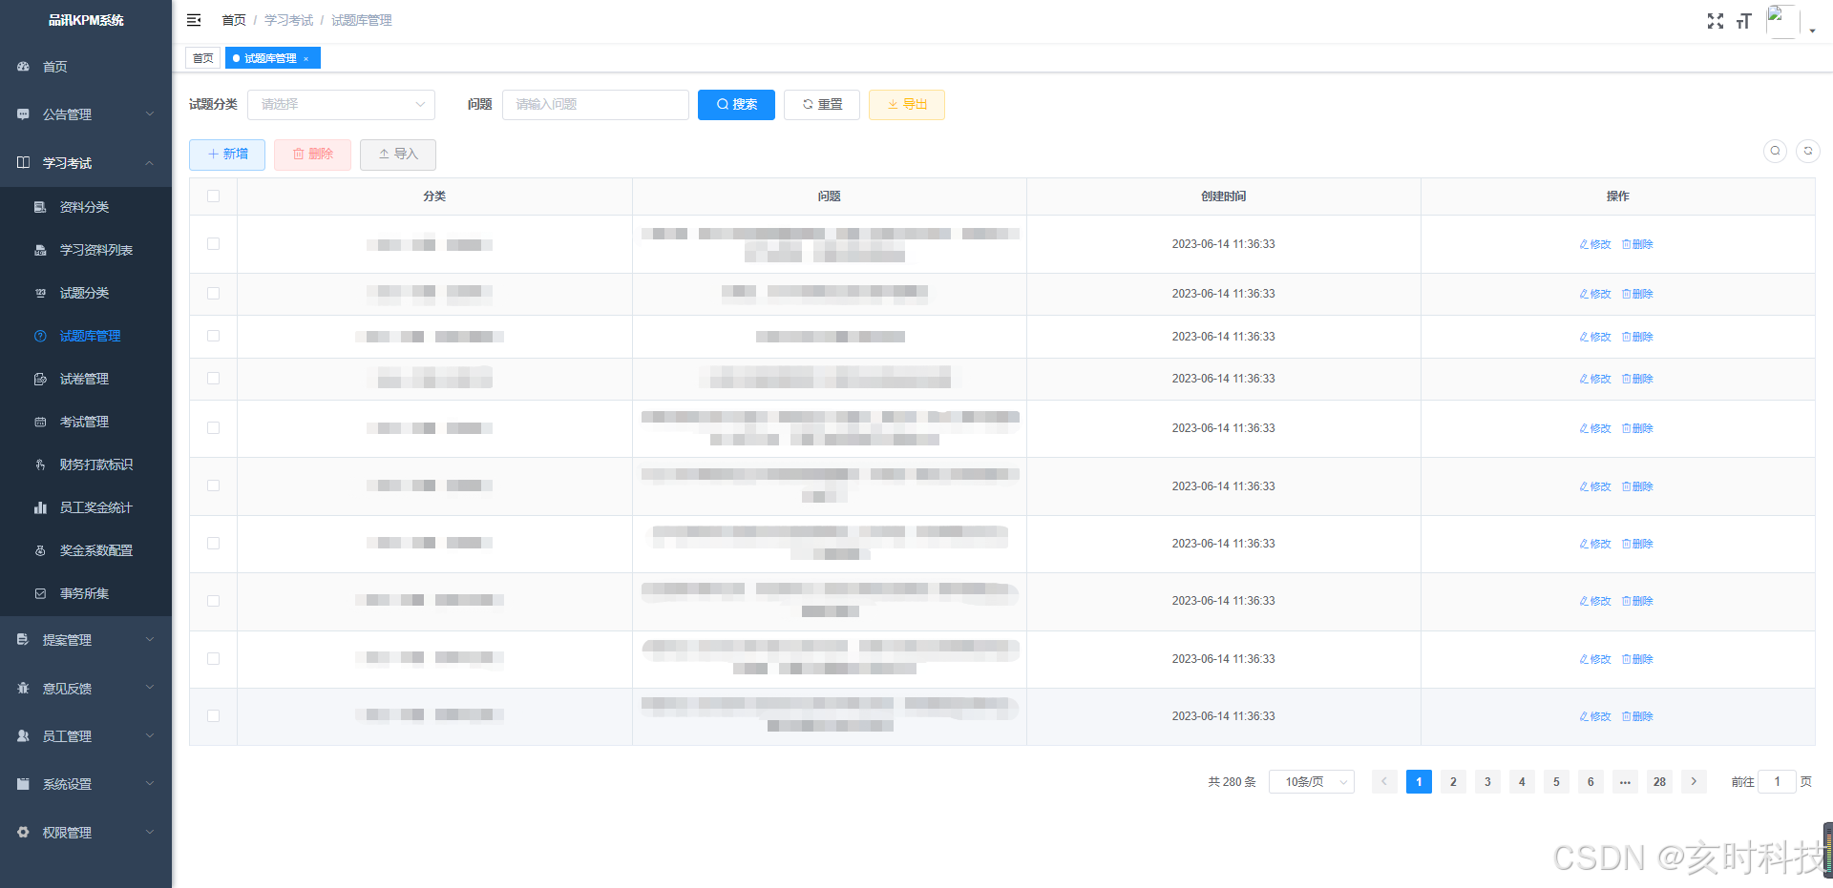Click the 导出 export button
This screenshot has width=1833, height=888.
coord(907,105)
